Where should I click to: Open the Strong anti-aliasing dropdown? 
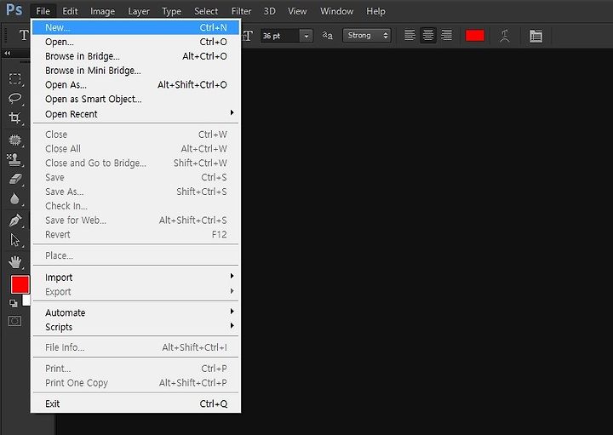[x=367, y=36]
